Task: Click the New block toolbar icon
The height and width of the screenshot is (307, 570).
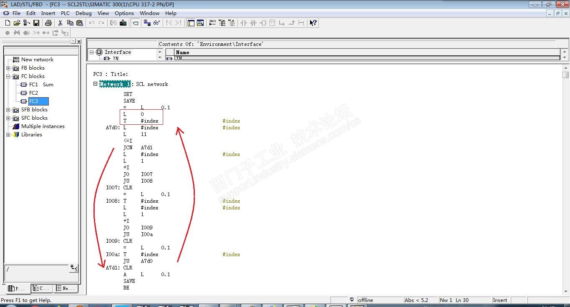Action: pyautogui.click(x=8, y=23)
